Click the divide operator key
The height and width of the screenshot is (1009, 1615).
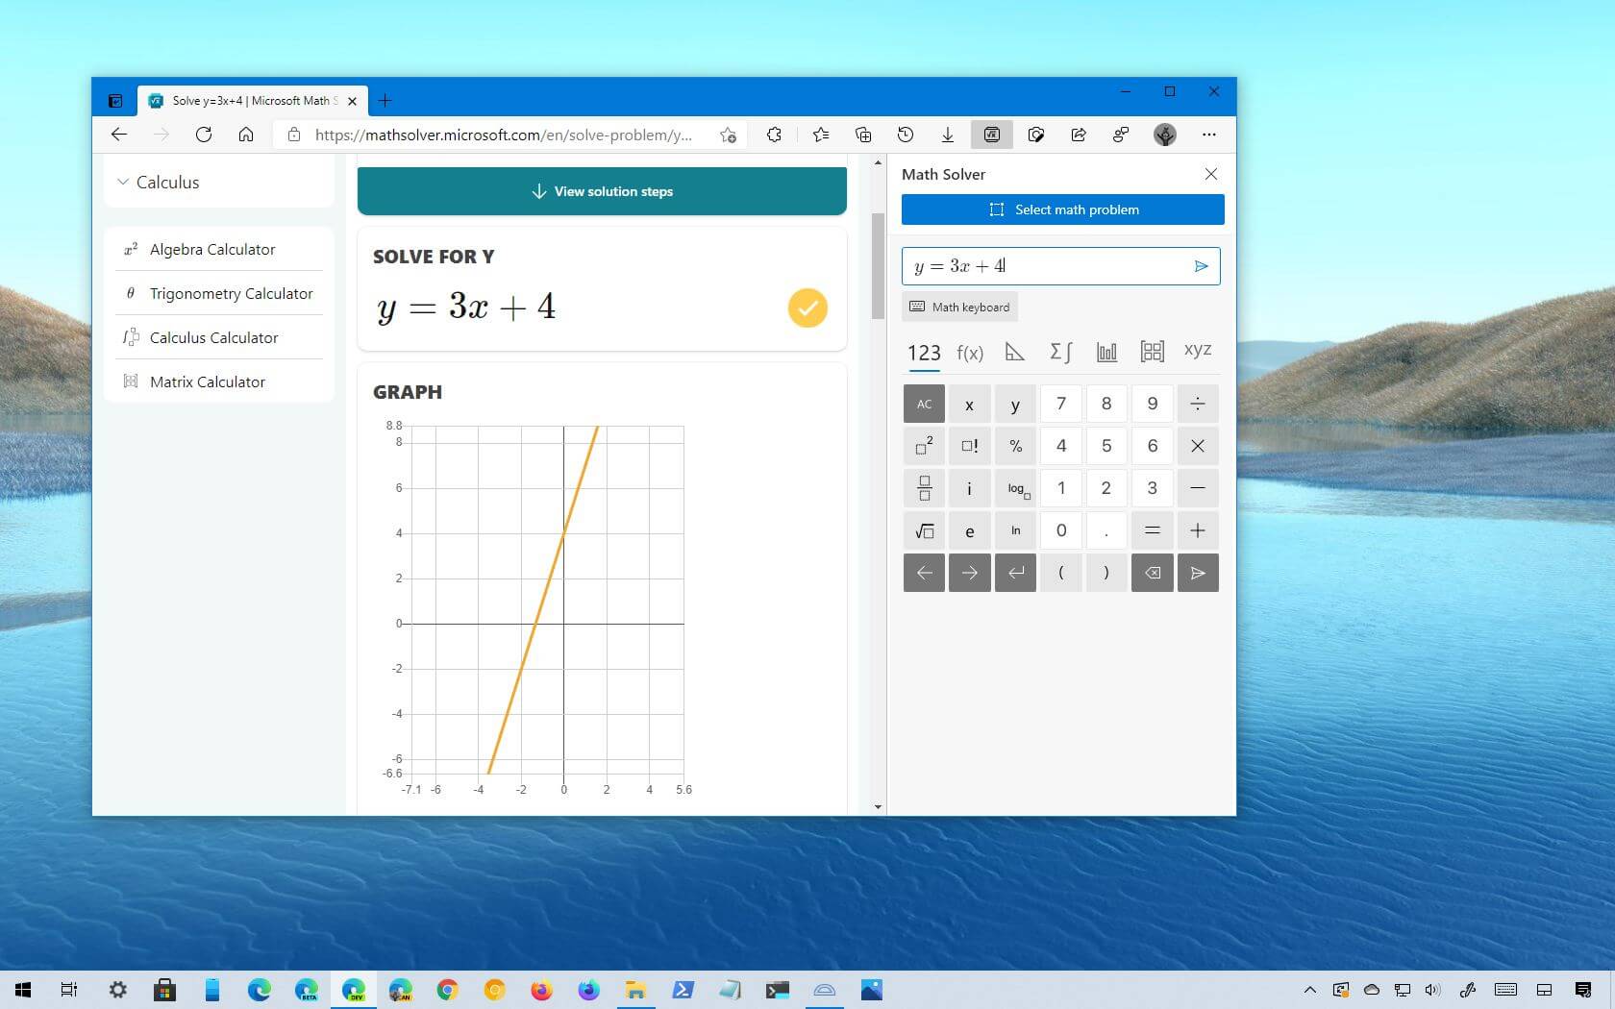pyautogui.click(x=1197, y=404)
